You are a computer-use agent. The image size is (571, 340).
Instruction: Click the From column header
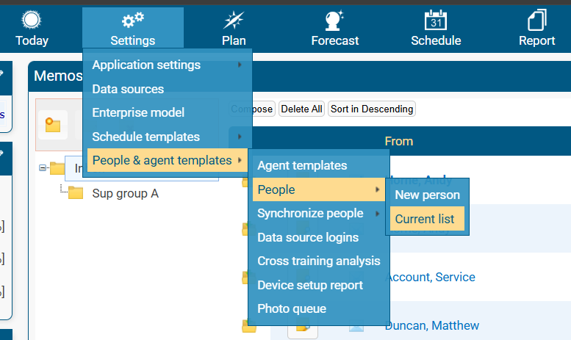399,141
